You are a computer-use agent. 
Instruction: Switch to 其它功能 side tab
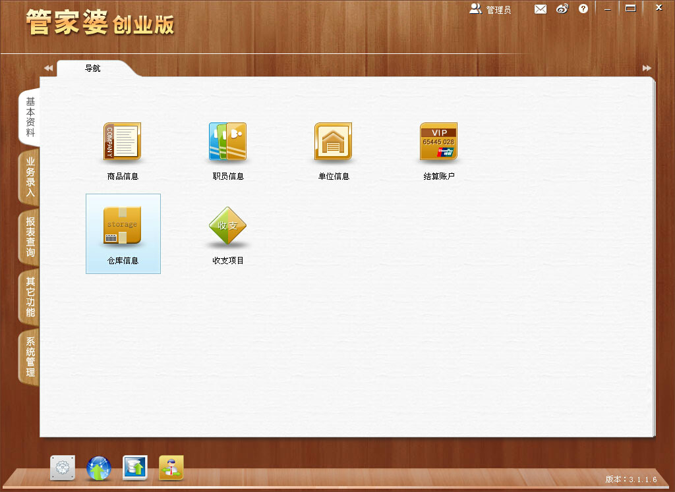pyautogui.click(x=30, y=297)
